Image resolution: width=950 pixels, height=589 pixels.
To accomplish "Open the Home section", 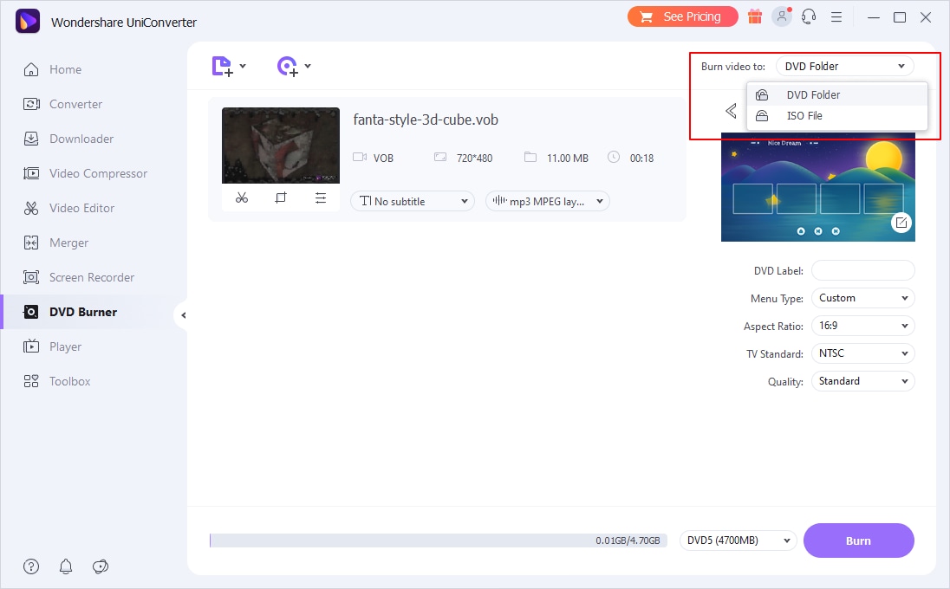I will click(65, 69).
